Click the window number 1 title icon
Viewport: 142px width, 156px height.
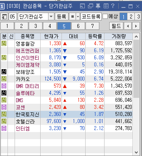pos(2,6)
